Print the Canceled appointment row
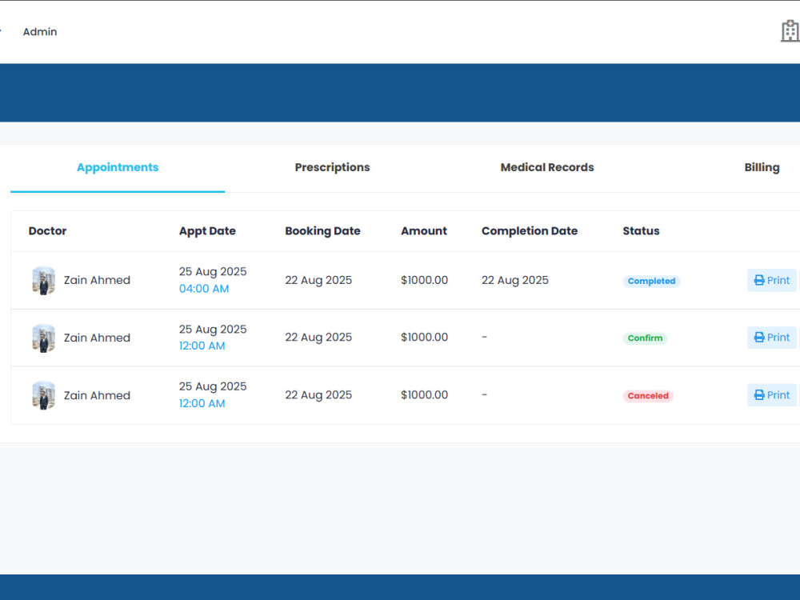 coord(771,395)
